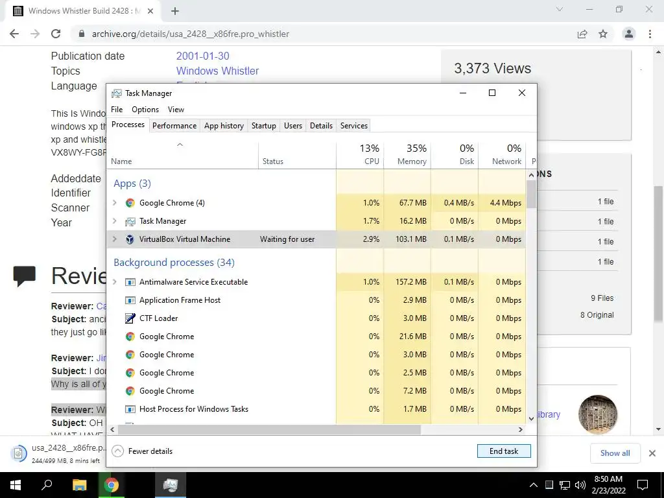Switch to the App history tab
664x498 pixels.
point(224,126)
